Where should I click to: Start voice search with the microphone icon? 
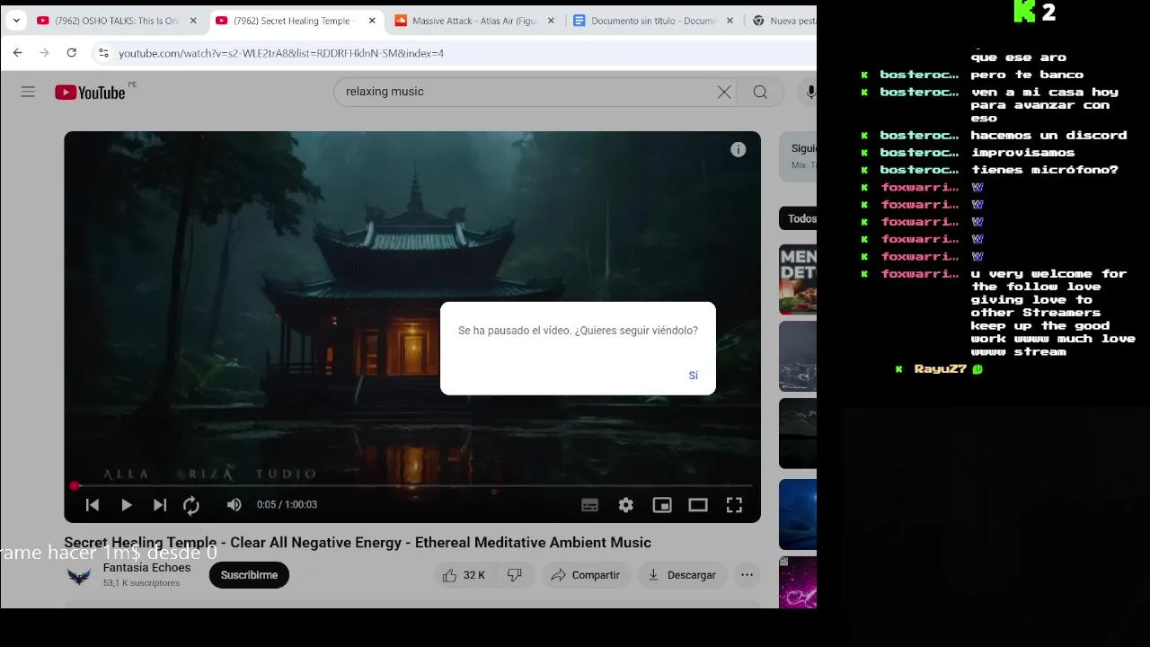pos(810,92)
